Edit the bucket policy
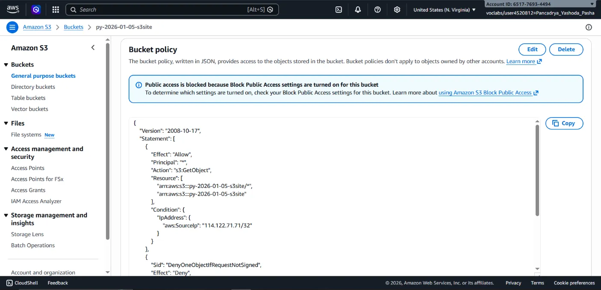 532,49
